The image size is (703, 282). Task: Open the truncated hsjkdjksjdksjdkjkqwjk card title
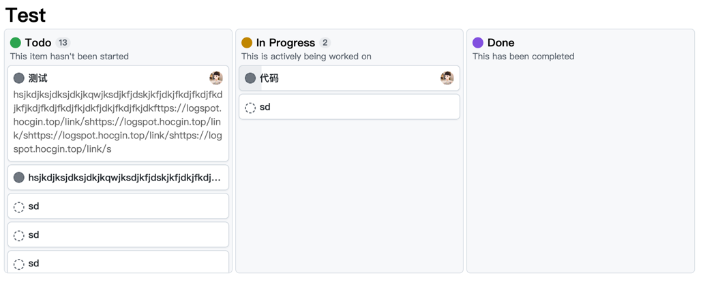coord(124,177)
